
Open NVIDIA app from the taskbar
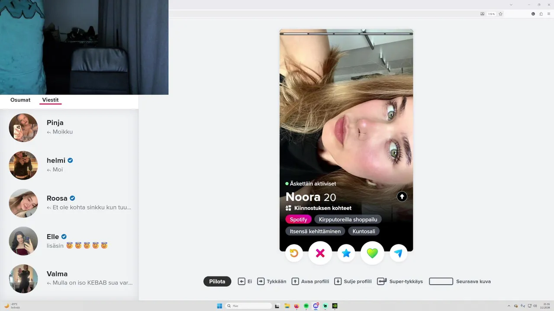pos(335,306)
